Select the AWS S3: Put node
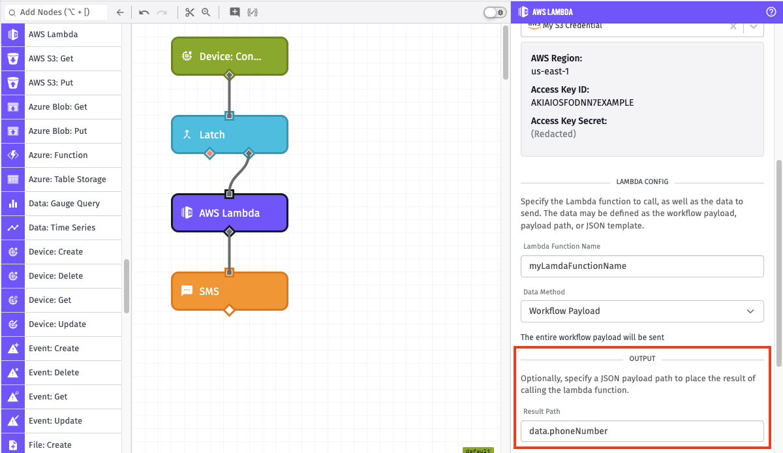Viewport: 783px width, 453px height. [61, 83]
